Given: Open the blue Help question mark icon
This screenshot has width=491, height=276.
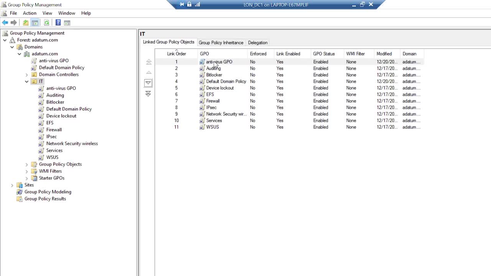Looking at the screenshot, I should pos(58,23).
